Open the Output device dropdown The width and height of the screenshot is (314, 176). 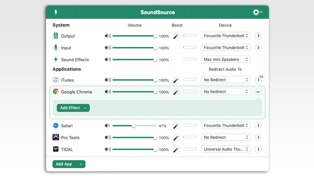(226, 36)
